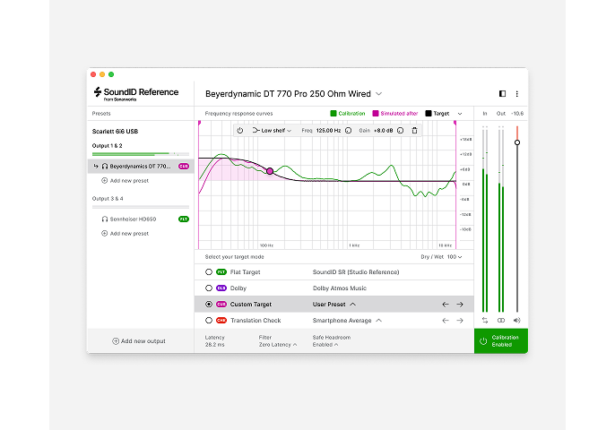Click the CHK badge beside Translation Check
This screenshot has height=430, width=615.
(x=221, y=320)
